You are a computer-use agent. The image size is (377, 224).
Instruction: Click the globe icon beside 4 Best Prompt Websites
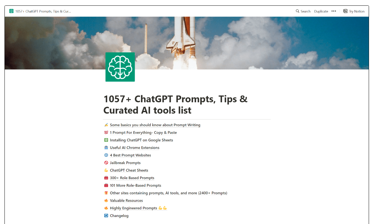point(106,155)
